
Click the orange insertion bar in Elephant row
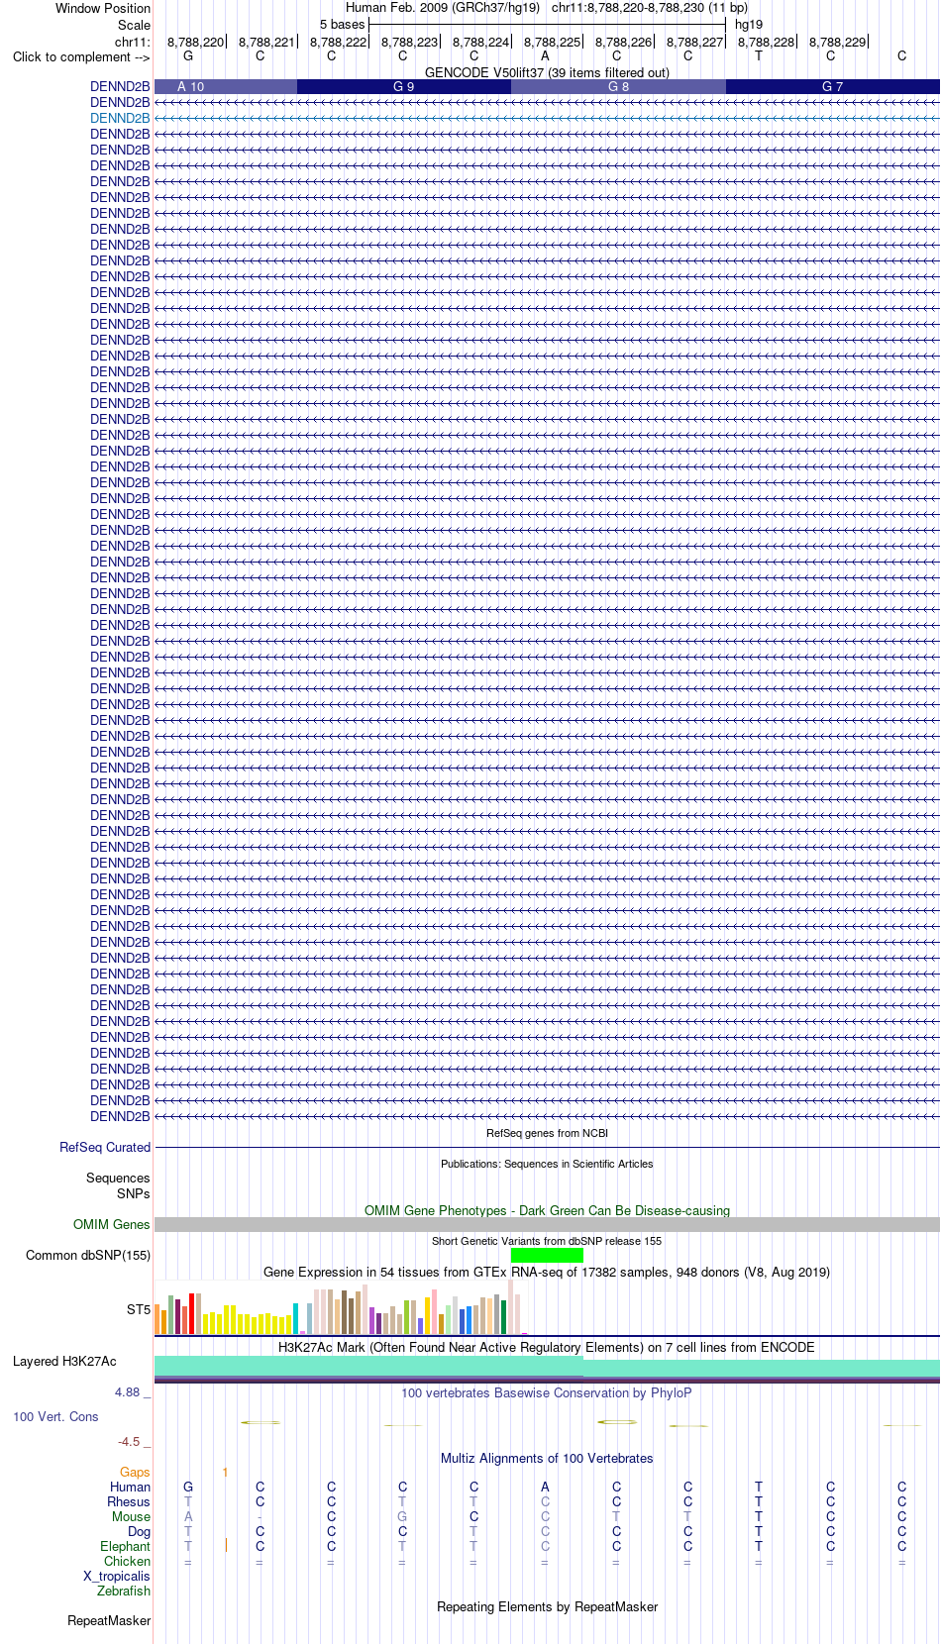tap(226, 1545)
